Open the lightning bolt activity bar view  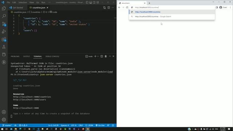[x=4, y=62]
